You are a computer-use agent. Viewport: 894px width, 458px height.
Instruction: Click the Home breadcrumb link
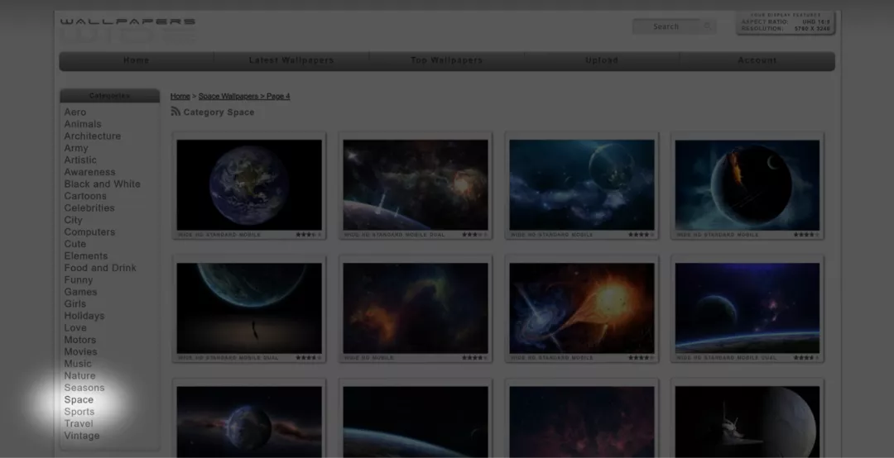click(180, 96)
